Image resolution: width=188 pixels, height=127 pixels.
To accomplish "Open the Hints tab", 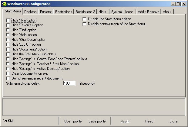I will click(102, 12).
